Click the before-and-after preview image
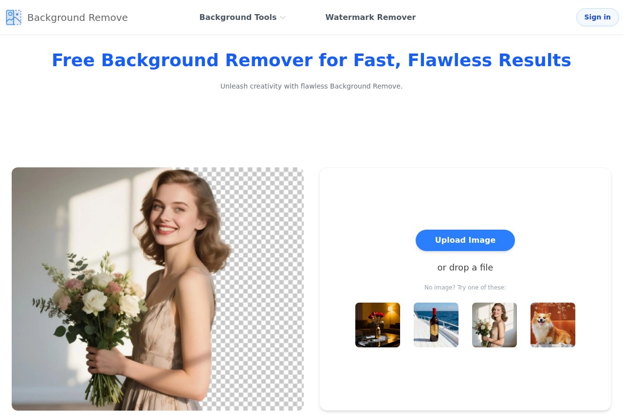Screen dimensions: 623x415 coord(157,289)
